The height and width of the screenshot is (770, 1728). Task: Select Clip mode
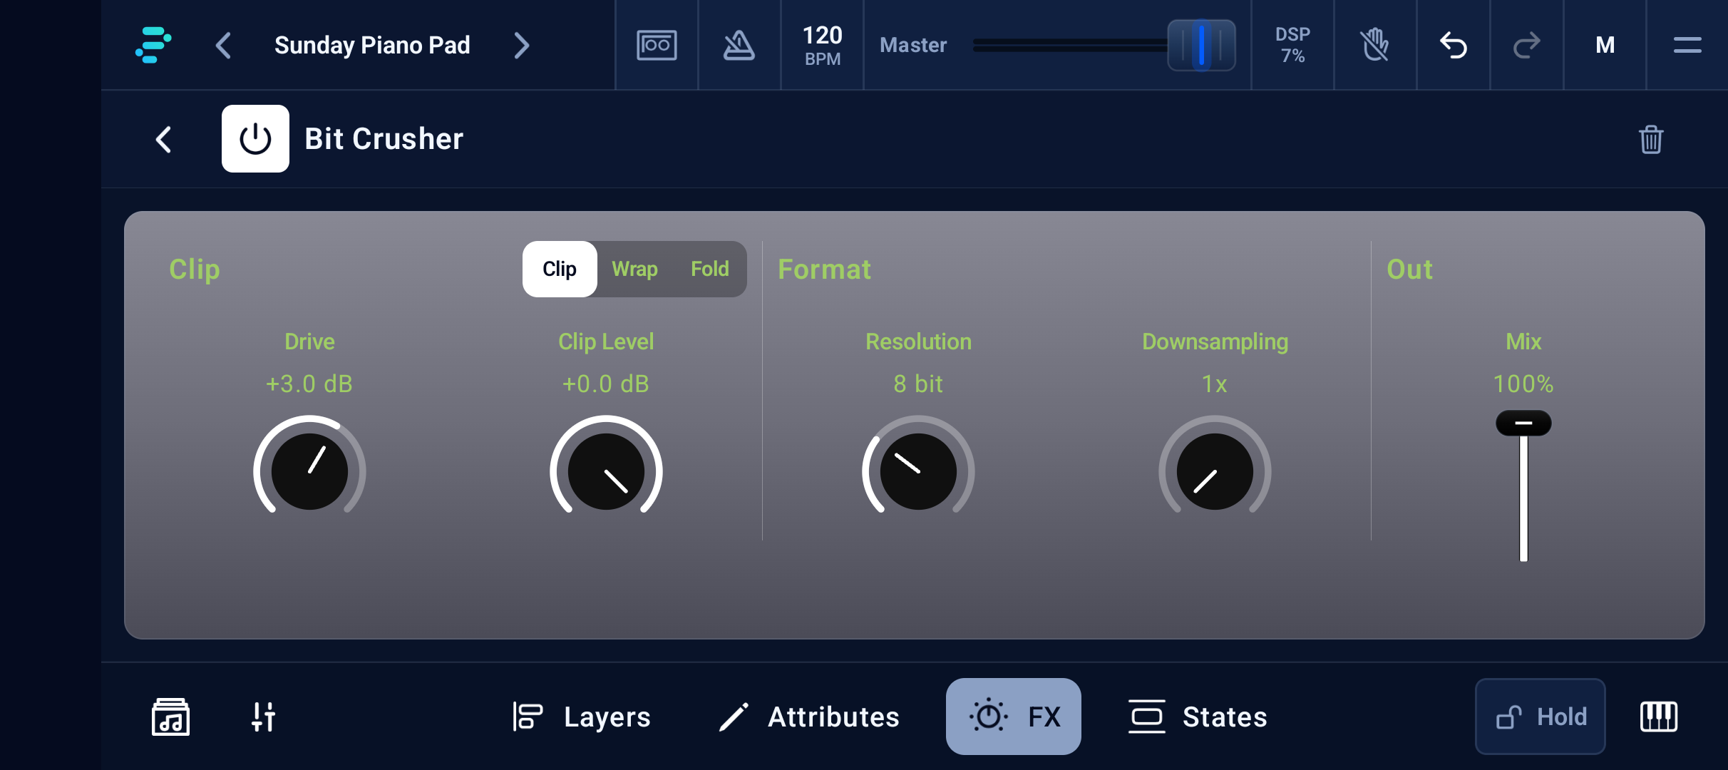pyautogui.click(x=560, y=269)
